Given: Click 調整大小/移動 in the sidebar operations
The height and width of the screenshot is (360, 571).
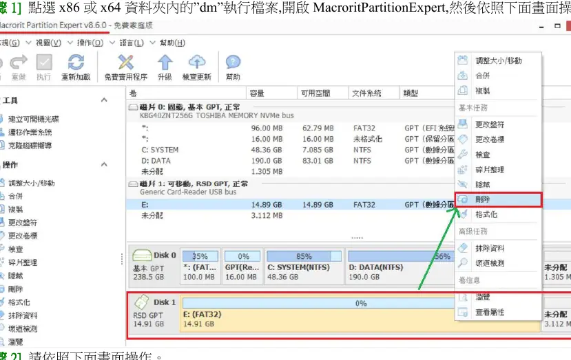Looking at the screenshot, I should click(x=31, y=183).
